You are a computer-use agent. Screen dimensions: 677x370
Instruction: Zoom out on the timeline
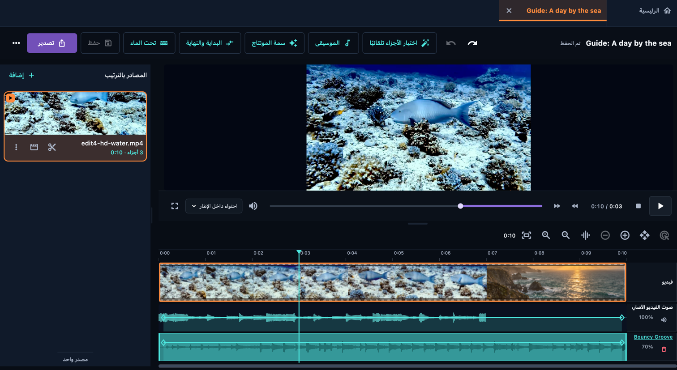[x=566, y=235]
